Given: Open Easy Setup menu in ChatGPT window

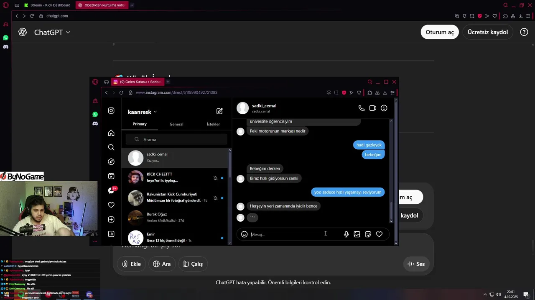Looking at the screenshot, I should click(x=528, y=16).
